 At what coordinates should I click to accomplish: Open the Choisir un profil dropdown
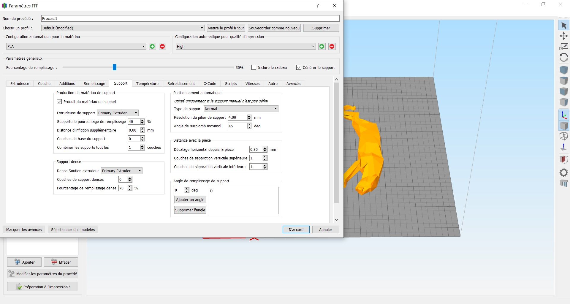(x=123, y=28)
